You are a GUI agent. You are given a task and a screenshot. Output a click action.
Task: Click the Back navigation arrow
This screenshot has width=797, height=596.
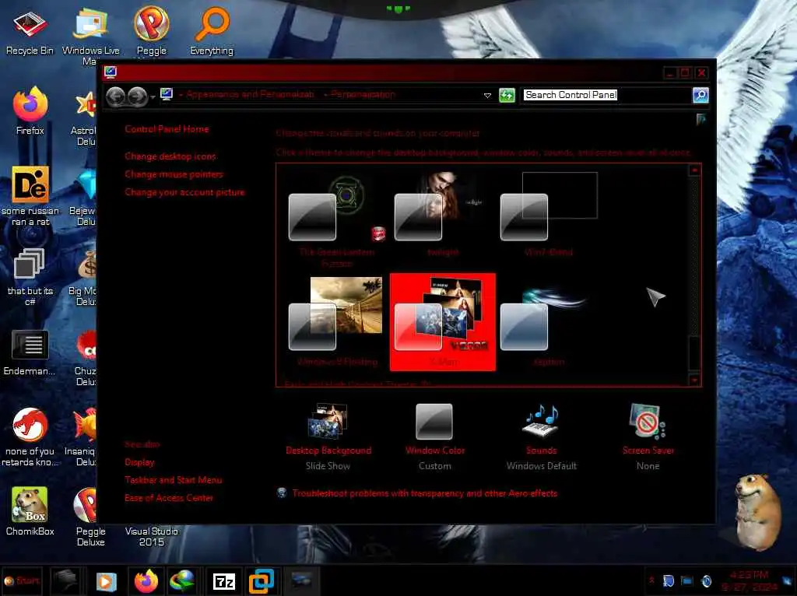(115, 96)
